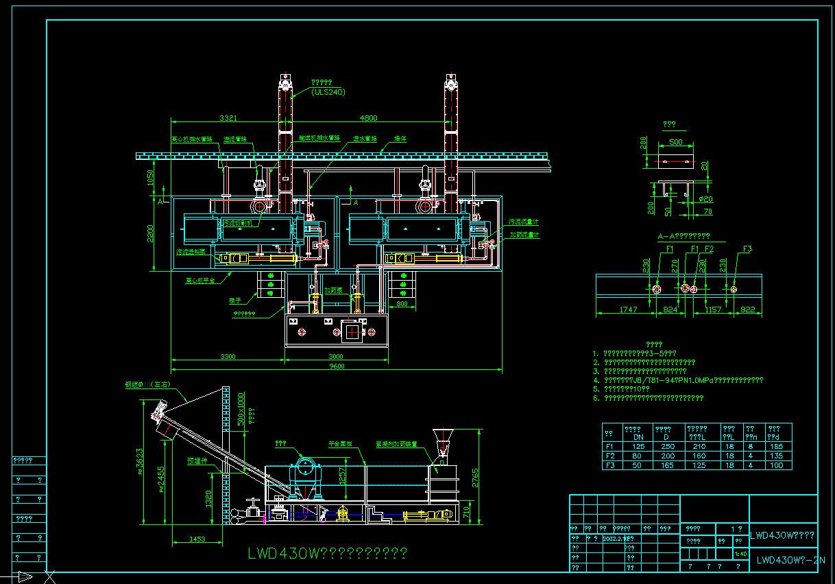This screenshot has width=835, height=584.
Task: Click the 100 value in F3 table row
Action: click(775, 465)
